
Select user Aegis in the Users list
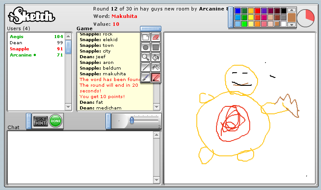tap(36, 37)
